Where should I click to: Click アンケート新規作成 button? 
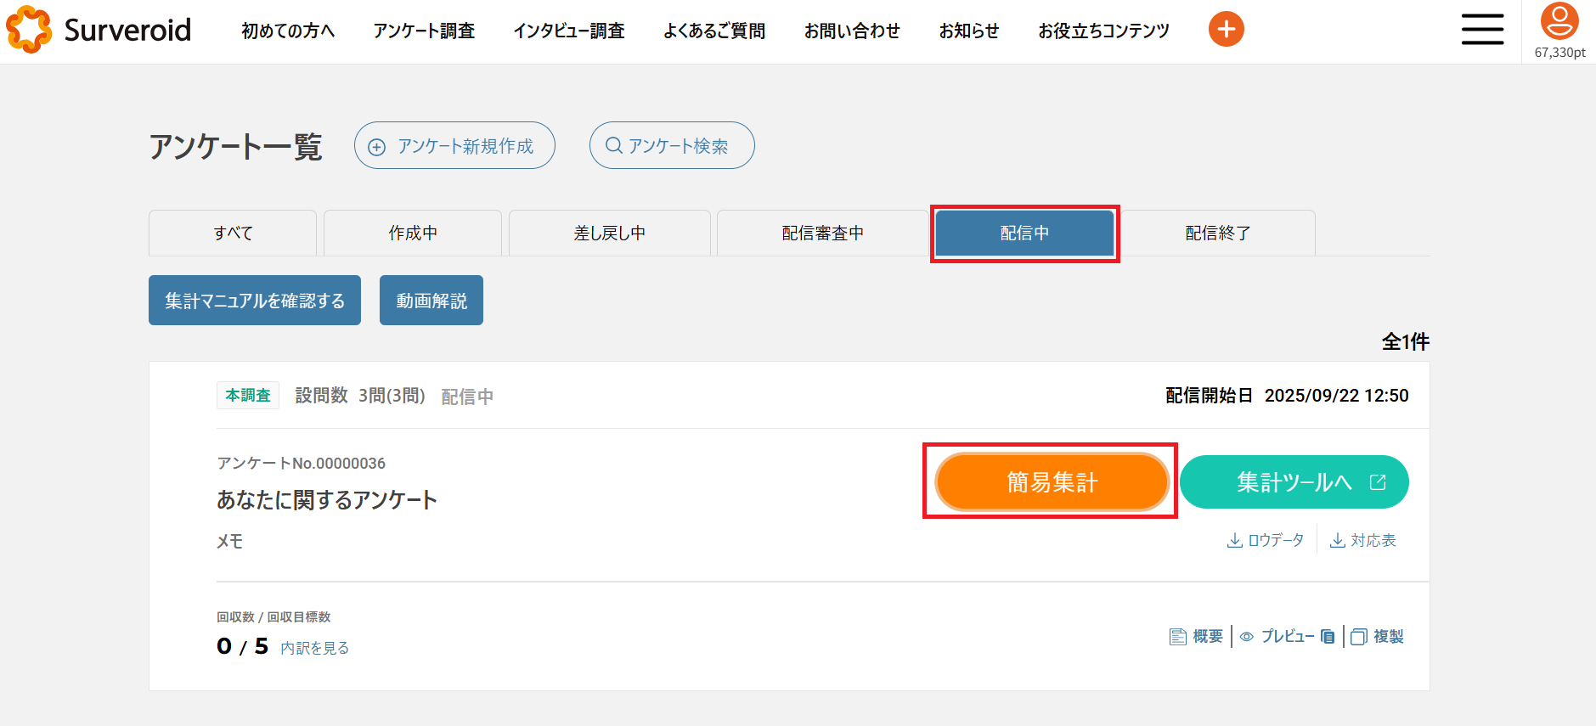[454, 146]
